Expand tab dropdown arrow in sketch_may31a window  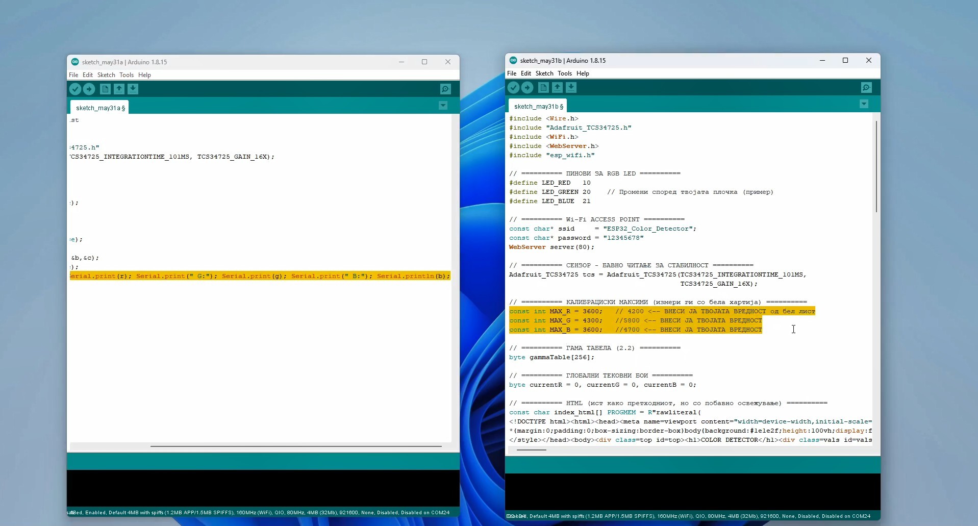[443, 106]
